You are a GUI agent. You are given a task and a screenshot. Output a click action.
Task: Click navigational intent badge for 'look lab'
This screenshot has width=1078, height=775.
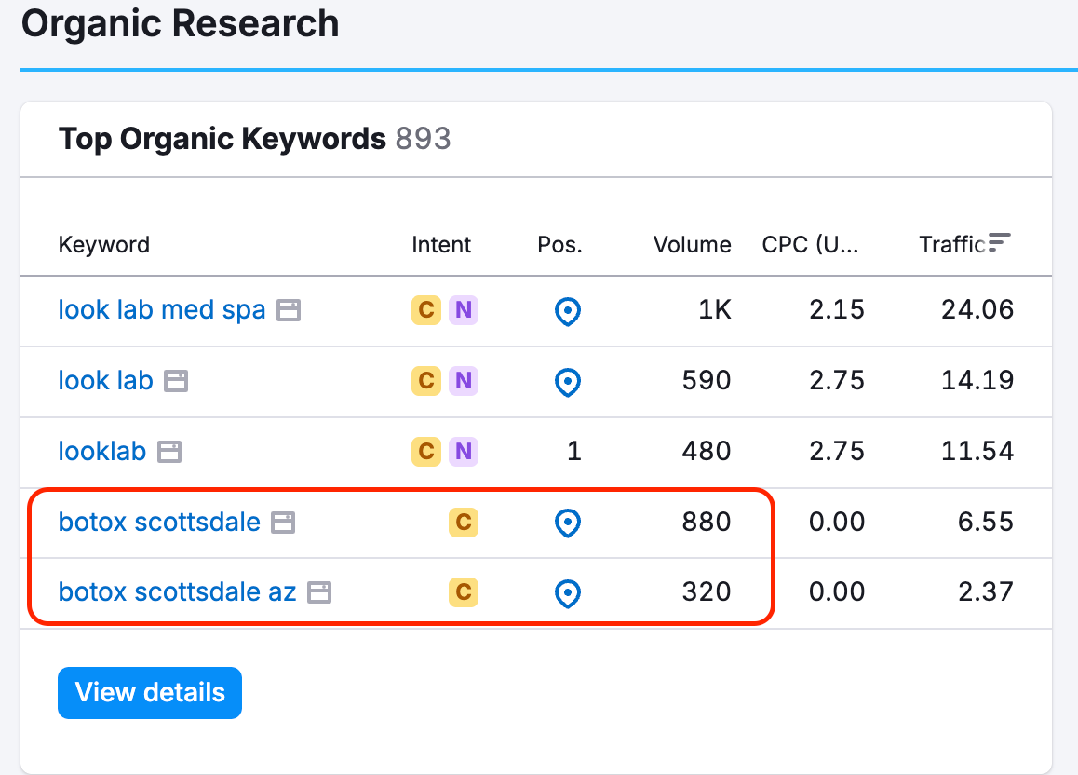pyautogui.click(x=464, y=381)
